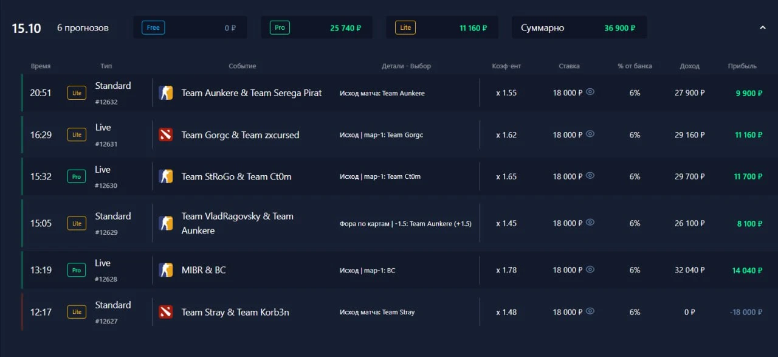
Task: Sort by the Время column header
Action: pos(41,66)
